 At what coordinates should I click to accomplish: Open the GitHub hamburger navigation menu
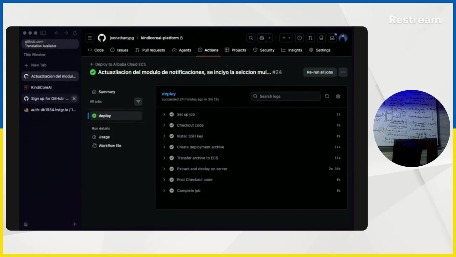point(90,38)
